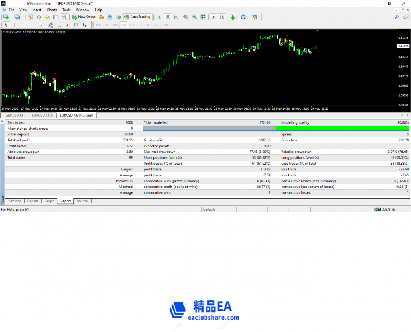Screen dimensions: 411x332
Task: Switch to the Journal tab
Action: (83, 201)
